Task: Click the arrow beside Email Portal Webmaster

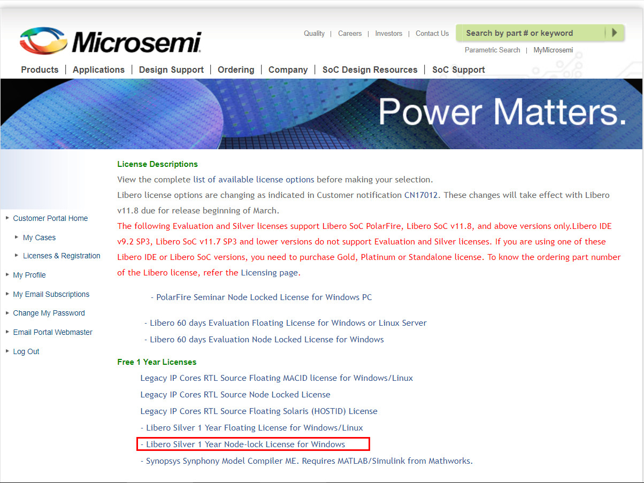Action: coord(7,332)
